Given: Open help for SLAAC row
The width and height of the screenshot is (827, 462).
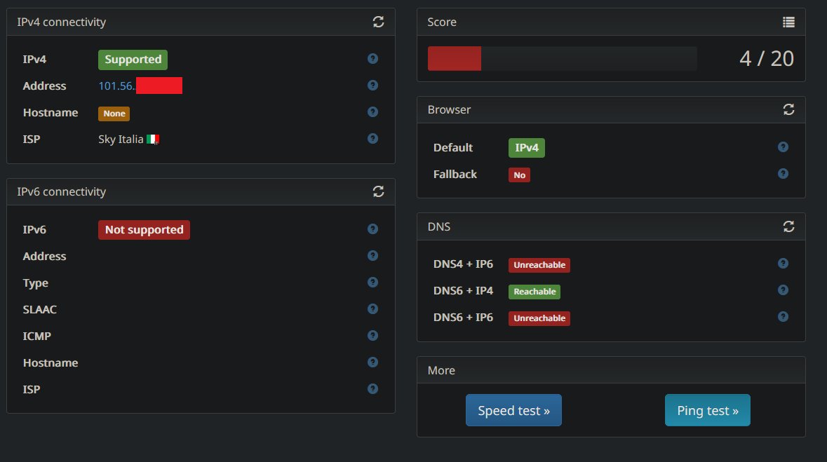Looking at the screenshot, I should click(x=372, y=308).
